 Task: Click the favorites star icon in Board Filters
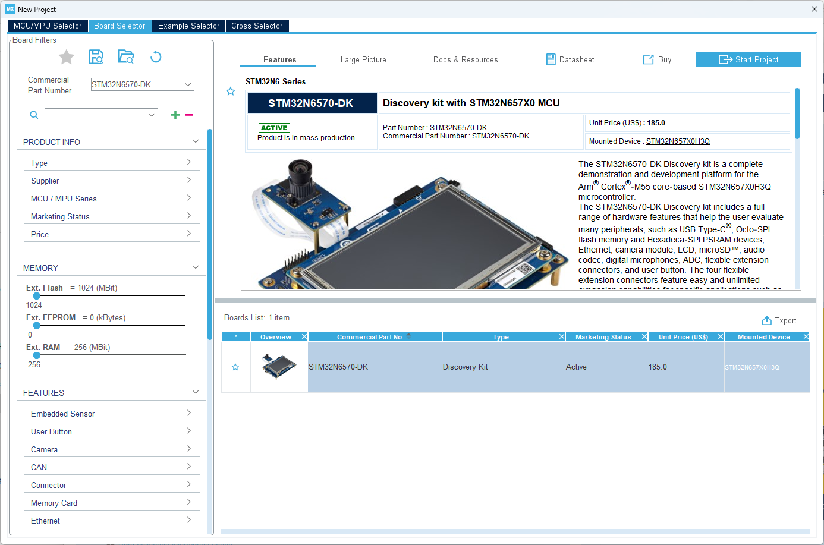pyautogui.click(x=67, y=57)
